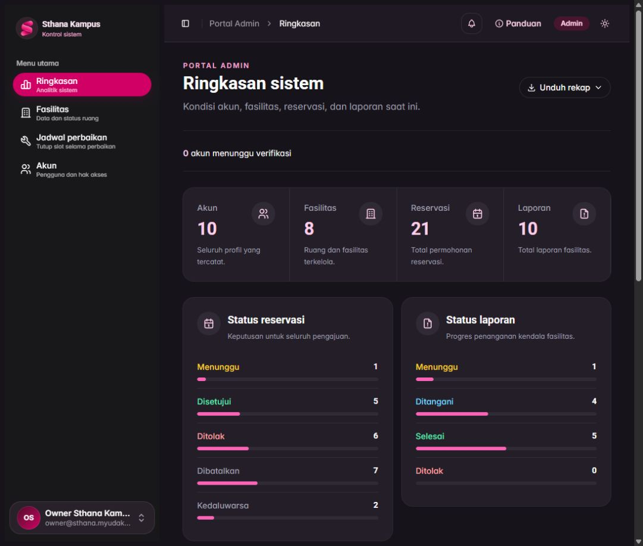The image size is (643, 546).
Task: Click the page vertical scrollbar
Action: point(638,146)
